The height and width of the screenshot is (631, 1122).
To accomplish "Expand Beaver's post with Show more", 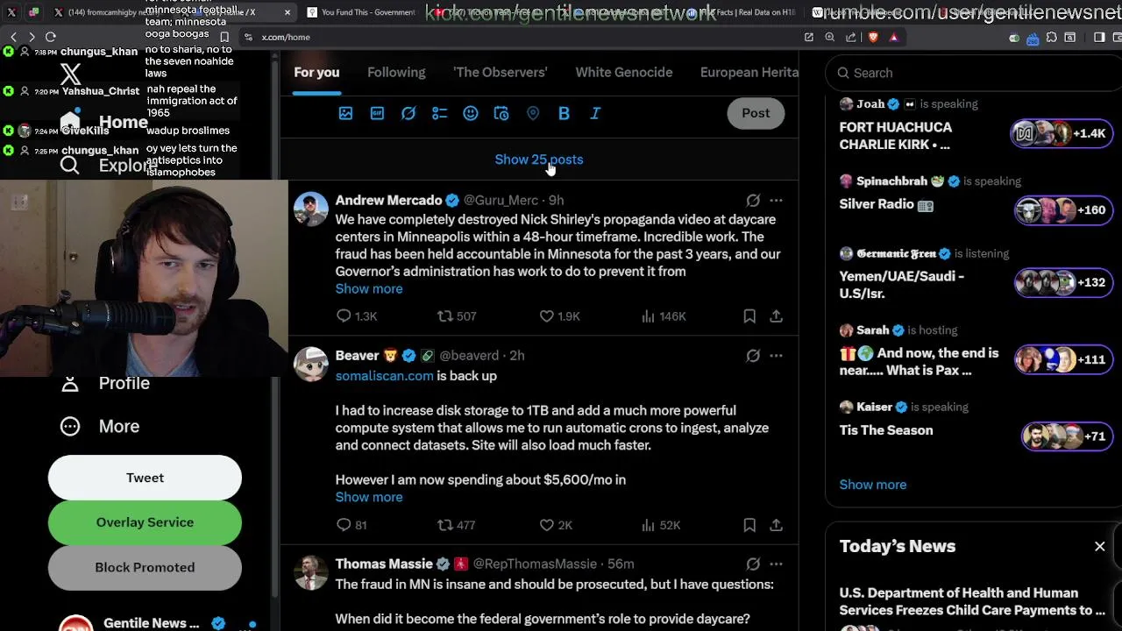I will coord(369,497).
